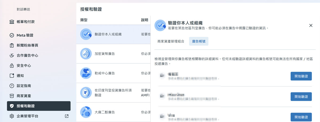
Task: Switch to 廣告帳號 tab
Action: [199, 42]
